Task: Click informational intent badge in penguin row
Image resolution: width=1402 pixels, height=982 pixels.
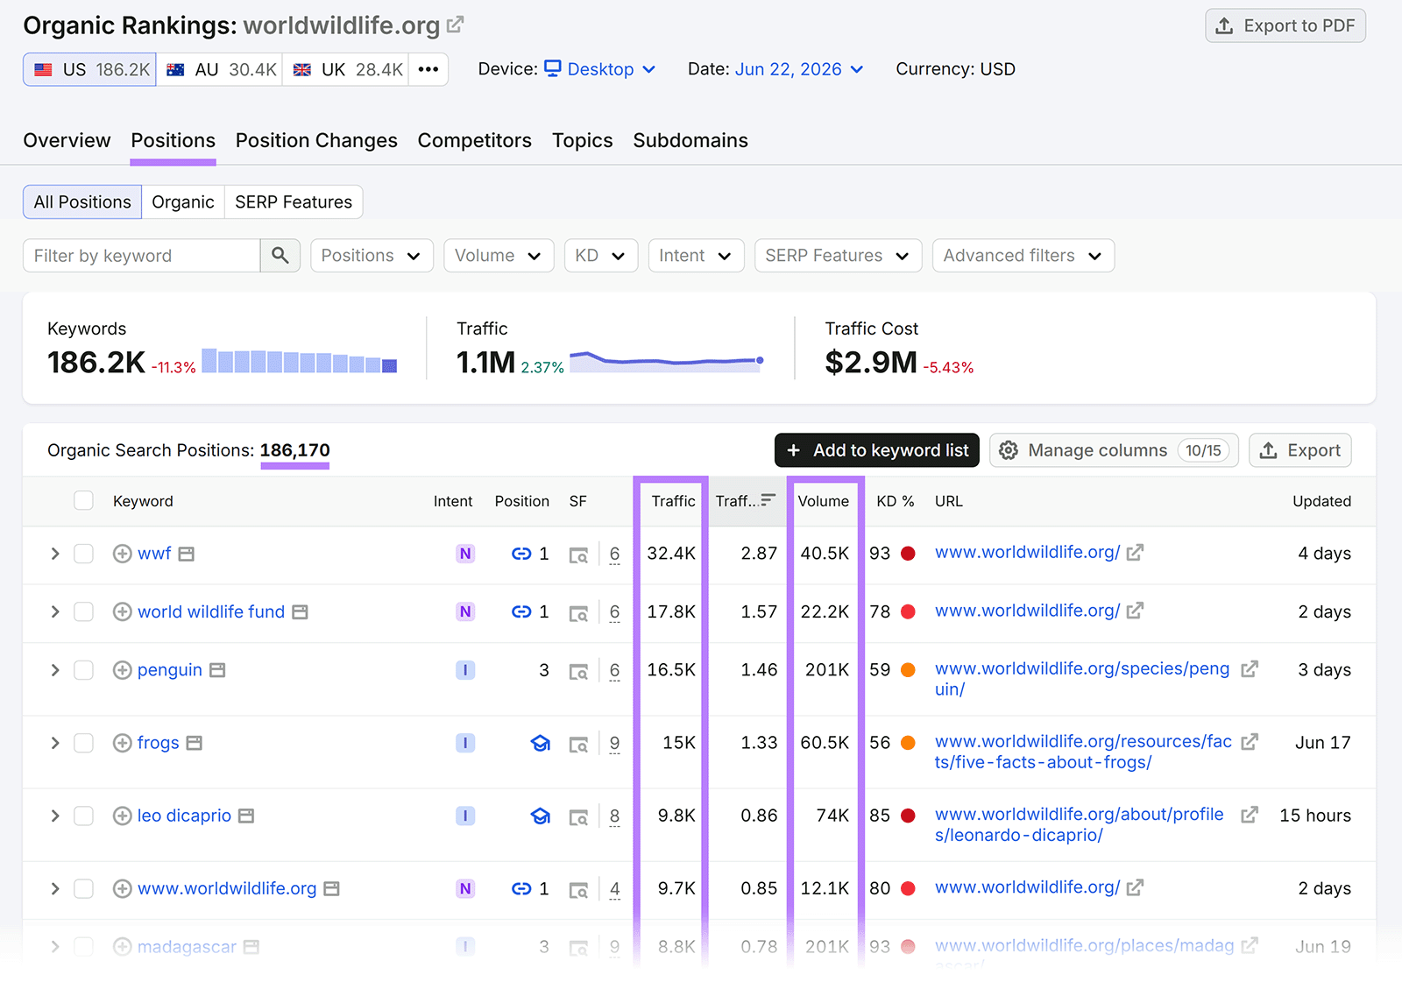Action: tap(465, 670)
